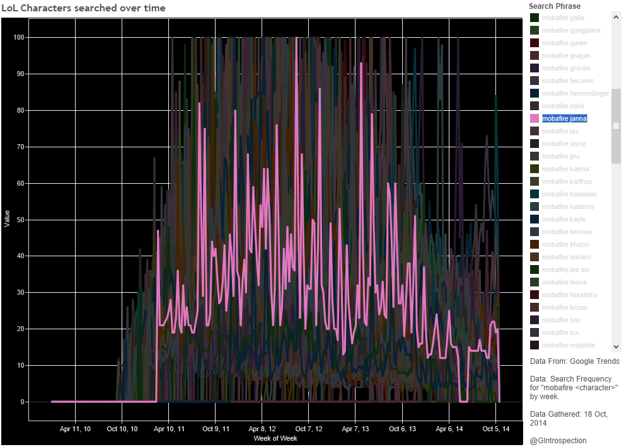Click the mobafire khazix color swatch
The width and height of the screenshot is (624, 447).
534,244
